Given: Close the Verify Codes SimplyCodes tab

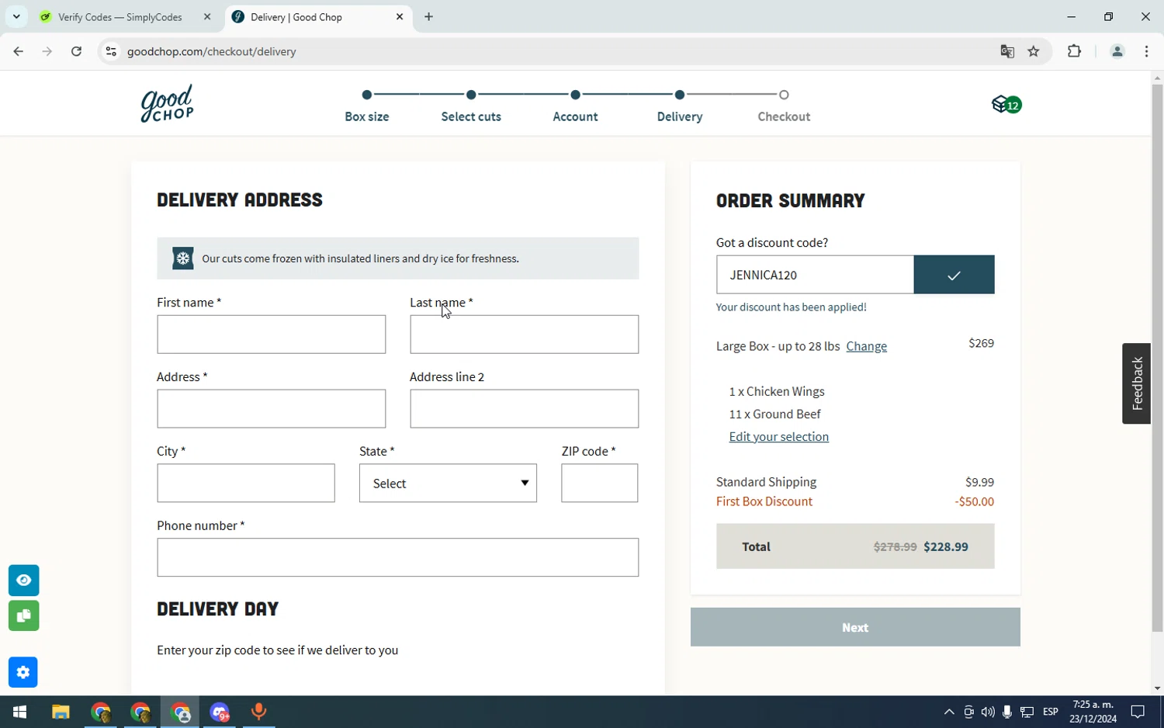Looking at the screenshot, I should [x=207, y=17].
